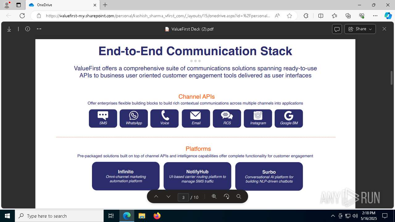Click the Email channel tile
This screenshot has height=222, width=395.
[196, 118]
